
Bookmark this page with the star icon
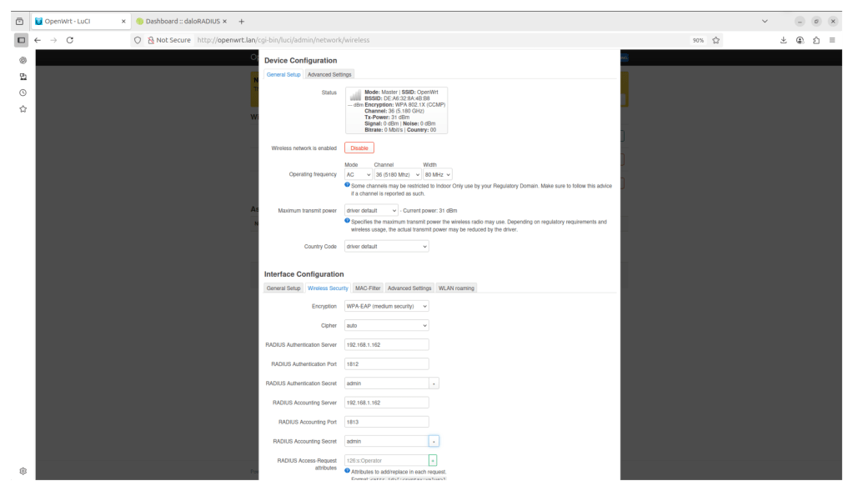point(716,40)
